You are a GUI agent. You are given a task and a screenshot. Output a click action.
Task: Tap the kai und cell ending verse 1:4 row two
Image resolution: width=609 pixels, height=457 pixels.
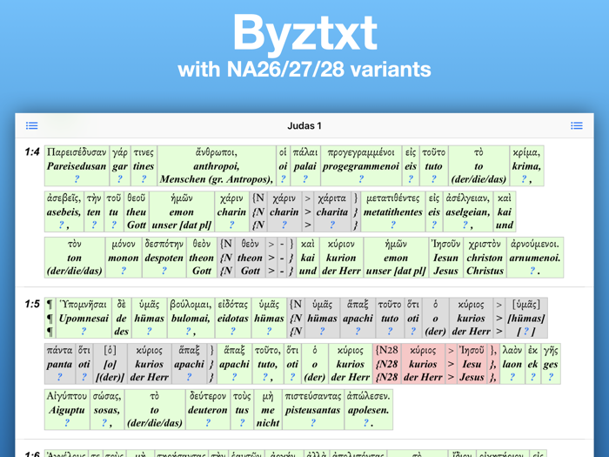[504, 212]
